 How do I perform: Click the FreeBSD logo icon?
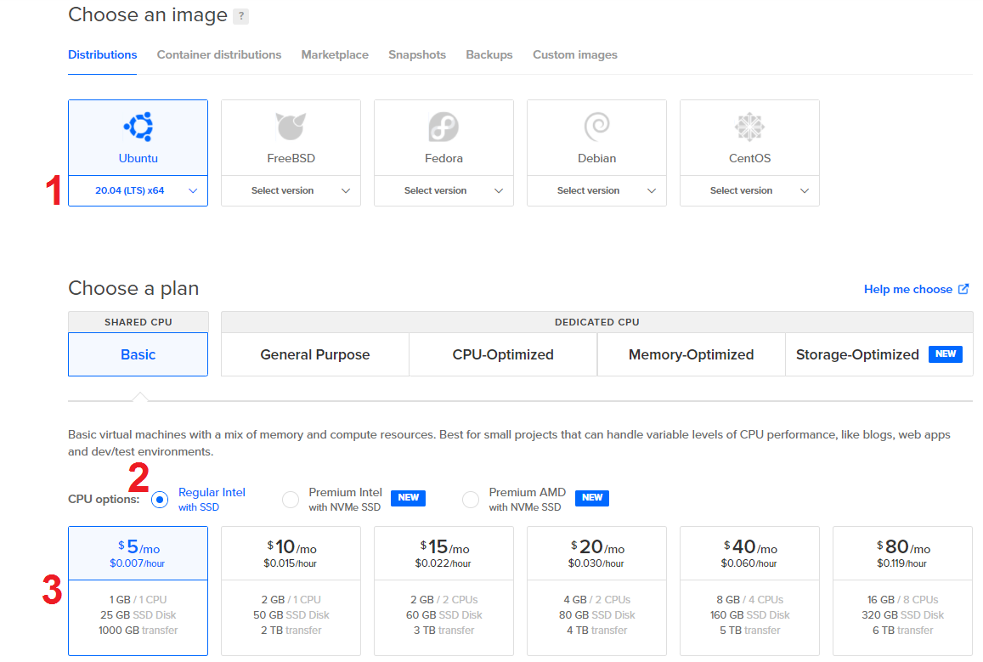click(x=291, y=127)
